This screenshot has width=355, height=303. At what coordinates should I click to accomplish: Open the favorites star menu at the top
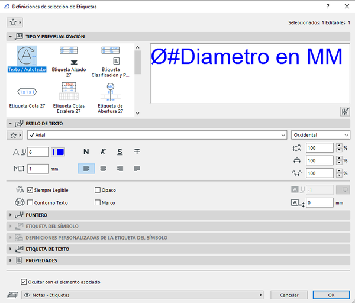15,22
